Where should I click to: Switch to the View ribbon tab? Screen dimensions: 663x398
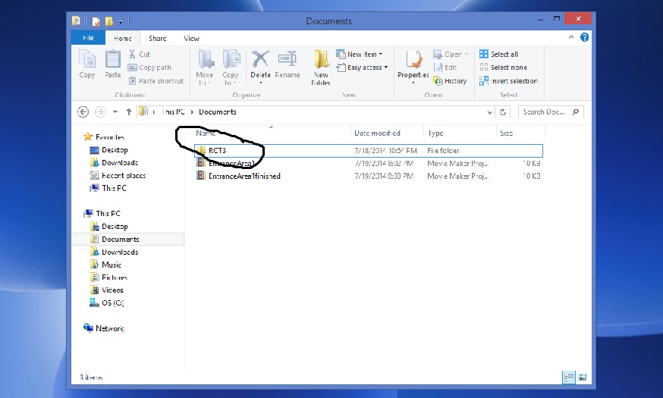click(192, 38)
